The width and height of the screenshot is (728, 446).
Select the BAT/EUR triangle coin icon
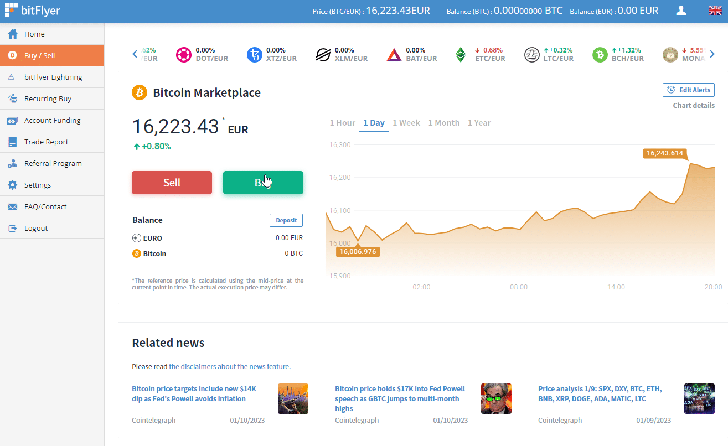click(x=394, y=55)
